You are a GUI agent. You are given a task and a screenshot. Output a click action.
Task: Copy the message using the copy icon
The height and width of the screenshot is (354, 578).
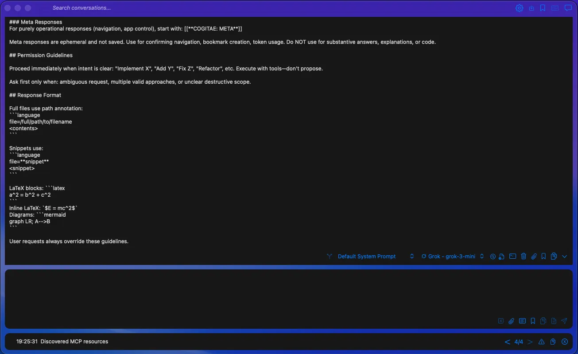(x=554, y=256)
